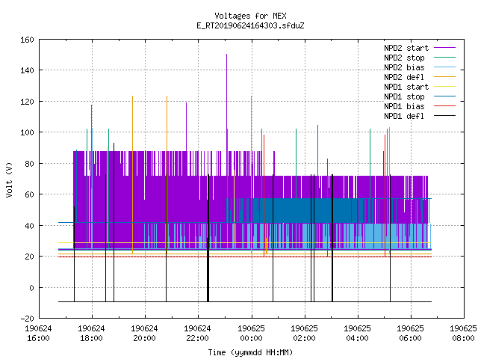Click the 190624 22:00 time tick label
The width and height of the screenshot is (478, 359).
click(x=197, y=334)
